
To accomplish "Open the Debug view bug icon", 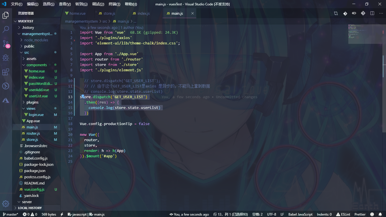I will click(6, 58).
